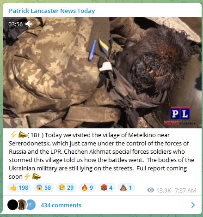Click the 03:56 video duration badge

point(15,24)
